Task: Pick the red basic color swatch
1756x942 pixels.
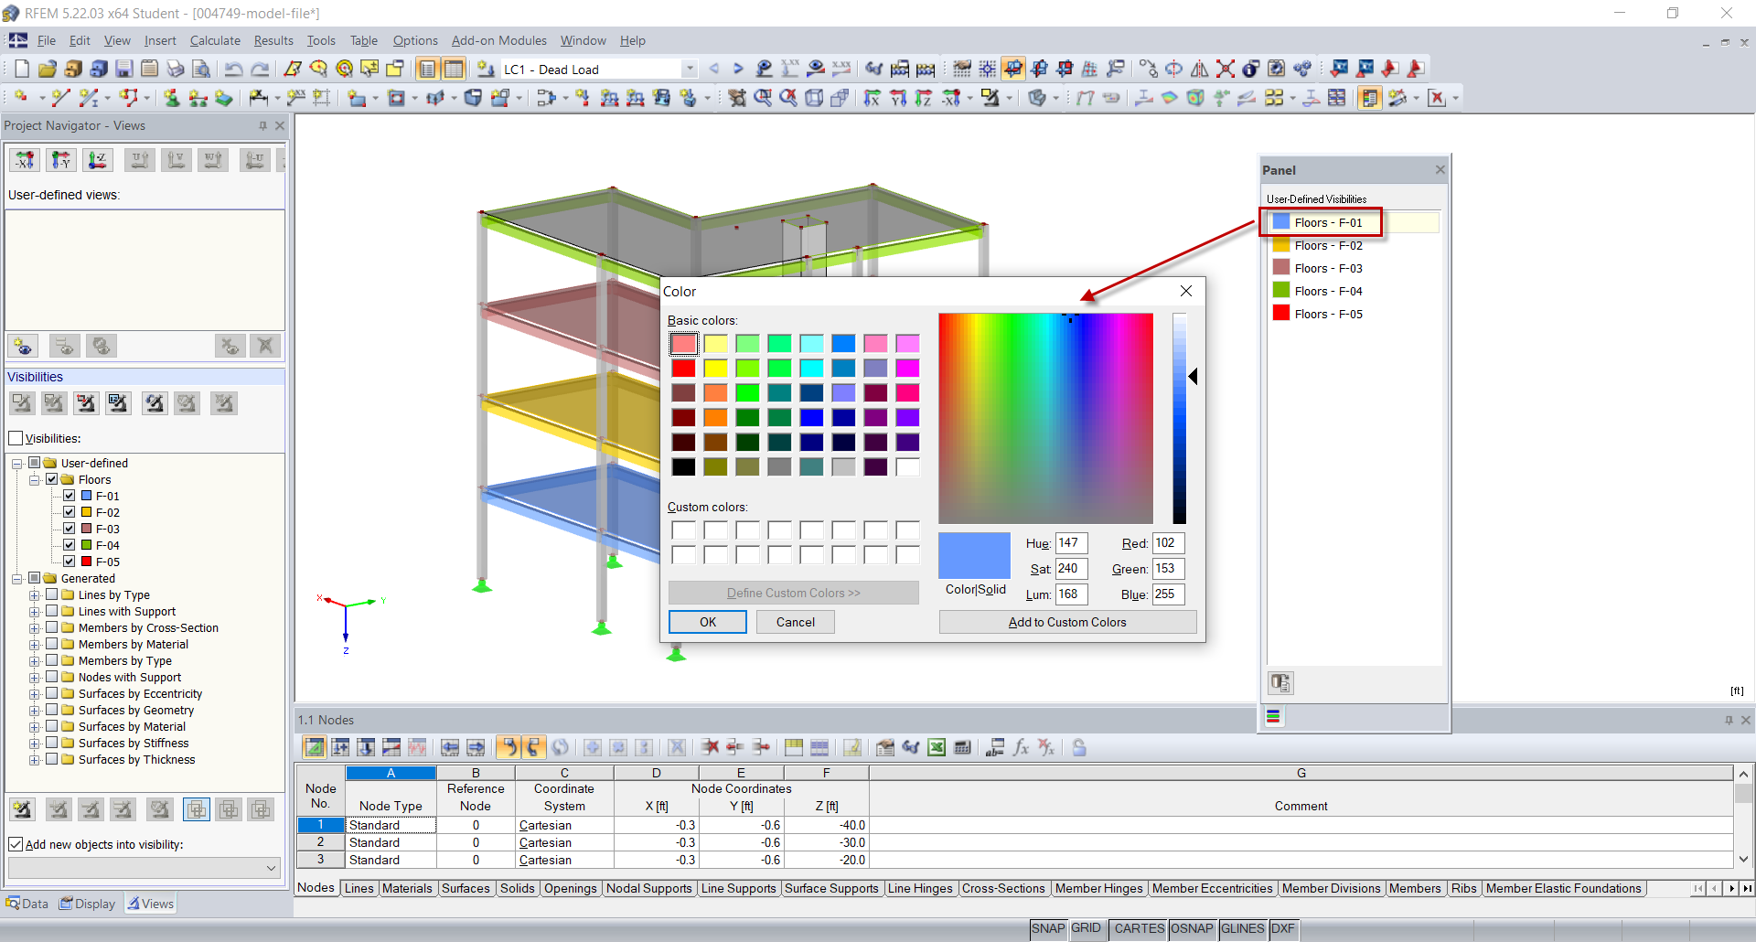Action: [684, 368]
